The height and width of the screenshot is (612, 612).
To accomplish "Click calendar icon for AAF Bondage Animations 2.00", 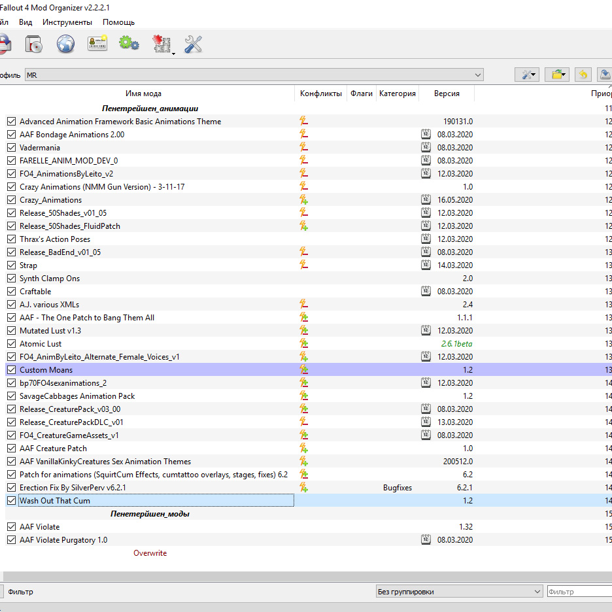I will pyautogui.click(x=426, y=134).
